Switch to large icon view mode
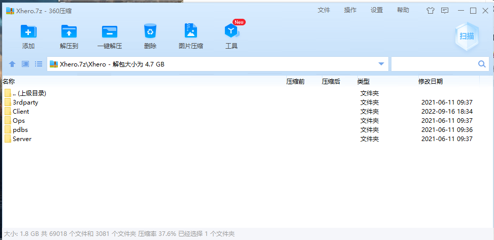The height and width of the screenshot is (240, 494). click(x=25, y=64)
